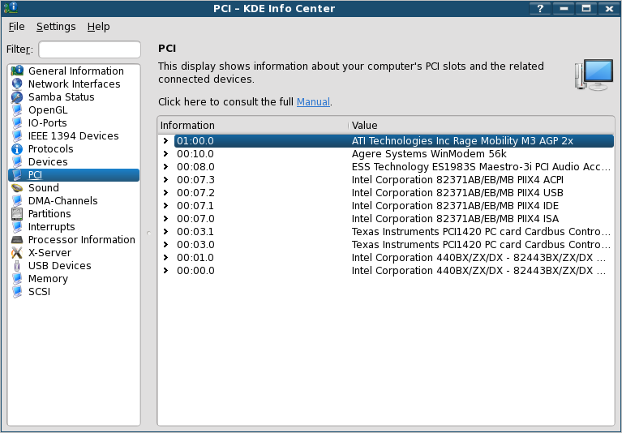Click the Partitions disk icon

click(17, 214)
